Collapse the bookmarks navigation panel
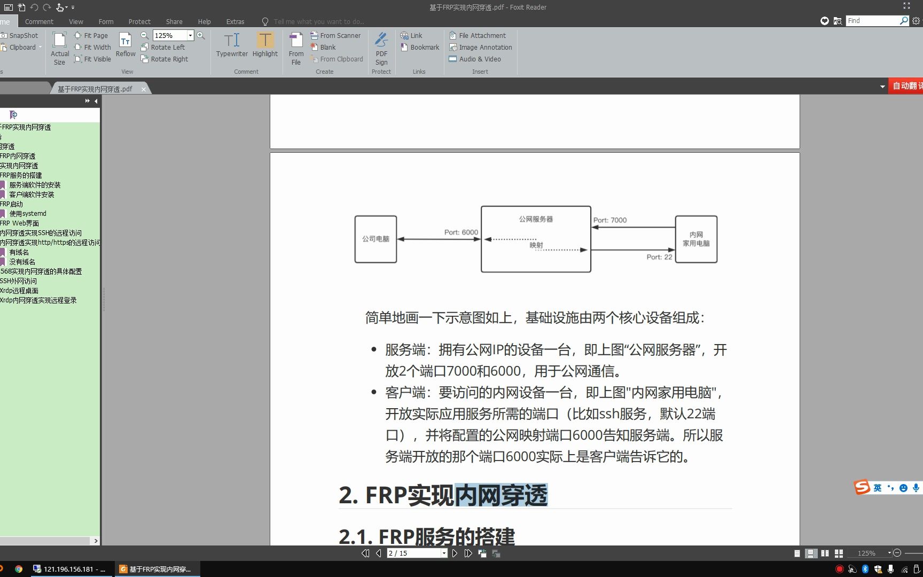Image resolution: width=923 pixels, height=577 pixels. click(x=96, y=101)
